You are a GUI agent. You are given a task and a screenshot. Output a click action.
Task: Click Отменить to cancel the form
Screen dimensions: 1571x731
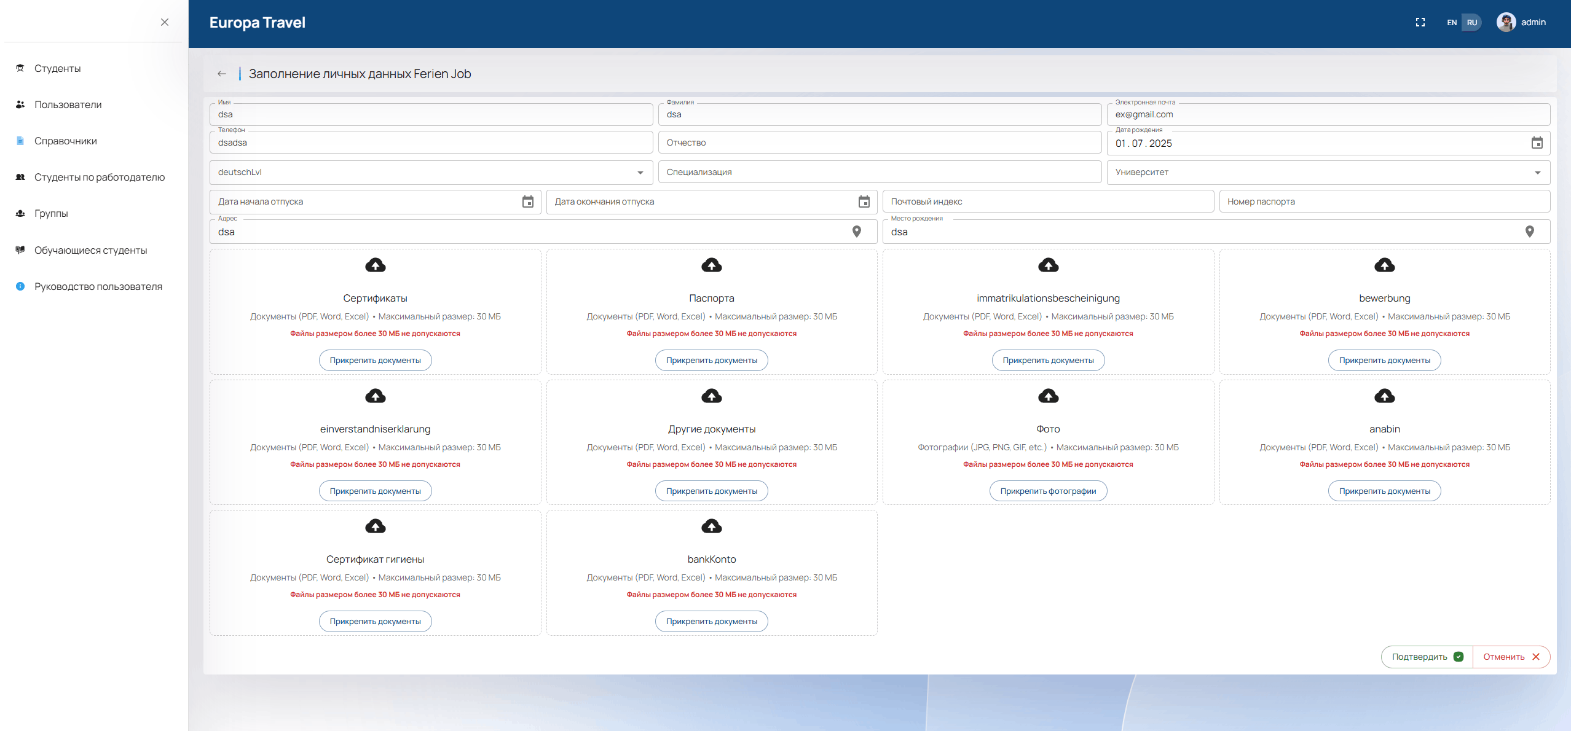tap(1511, 657)
